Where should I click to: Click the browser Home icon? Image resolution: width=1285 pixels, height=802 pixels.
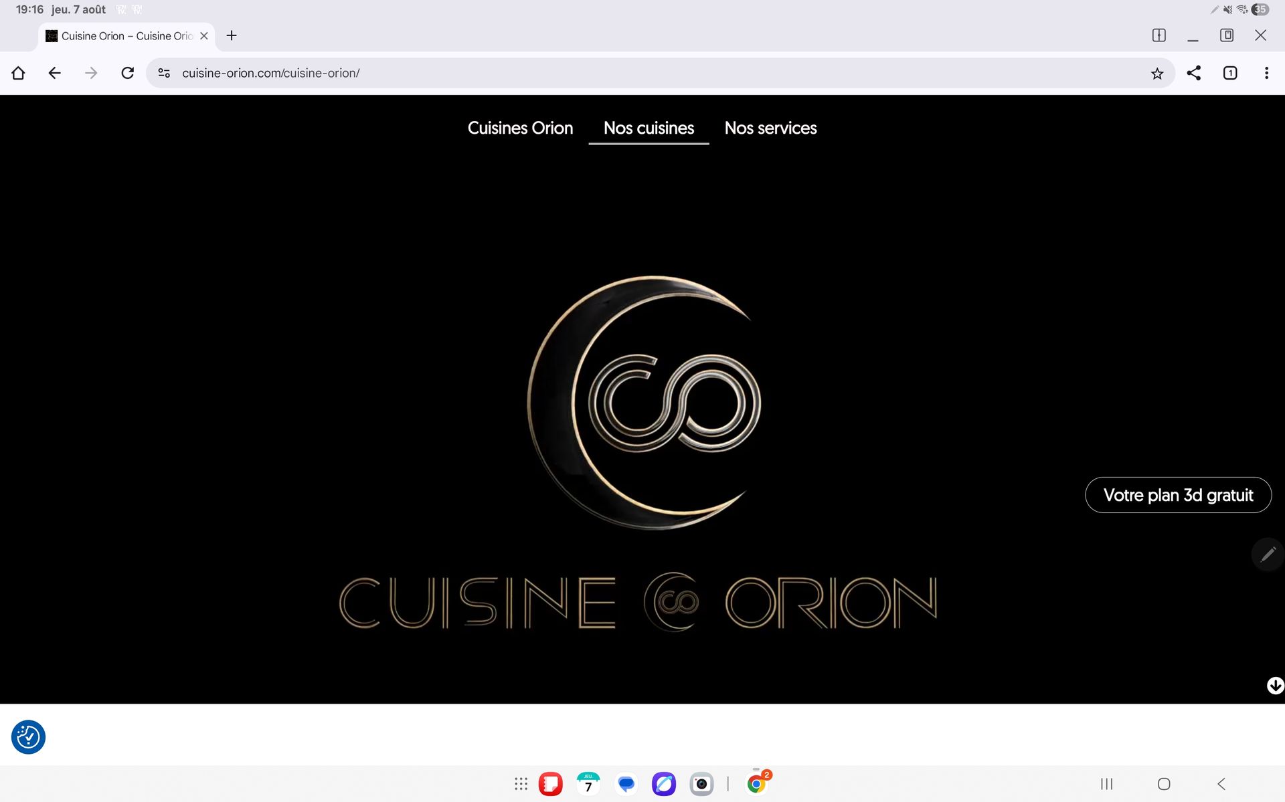coord(18,73)
